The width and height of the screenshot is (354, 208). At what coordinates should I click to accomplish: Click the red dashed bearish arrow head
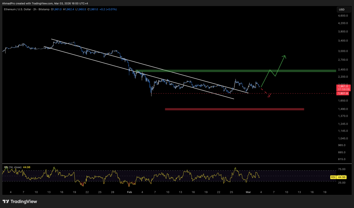coord(269,96)
